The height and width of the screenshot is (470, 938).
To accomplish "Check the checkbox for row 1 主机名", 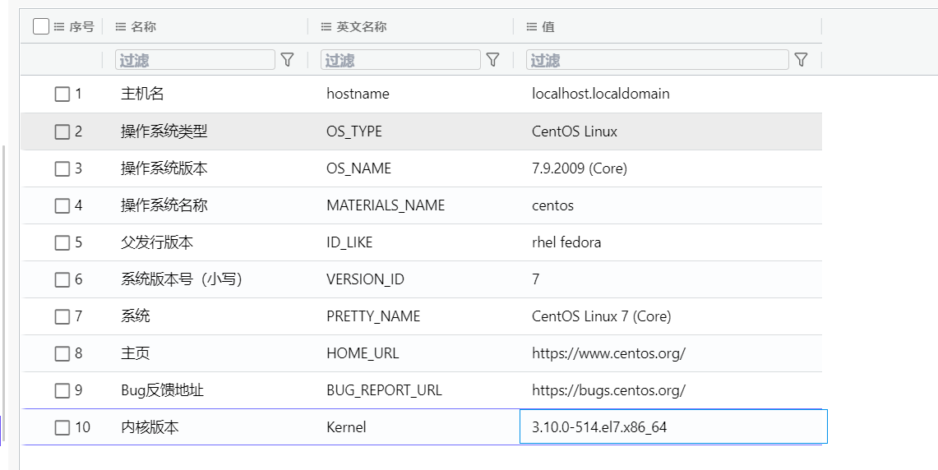I will click(x=62, y=94).
